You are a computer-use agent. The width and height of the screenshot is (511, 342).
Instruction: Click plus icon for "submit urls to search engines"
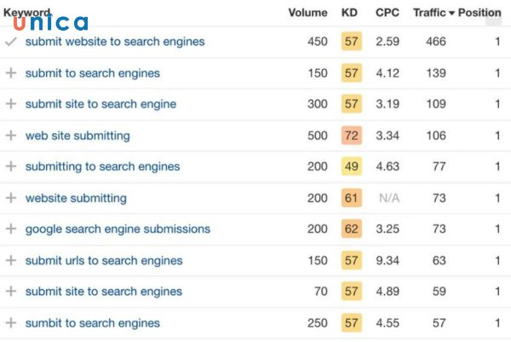click(x=11, y=260)
